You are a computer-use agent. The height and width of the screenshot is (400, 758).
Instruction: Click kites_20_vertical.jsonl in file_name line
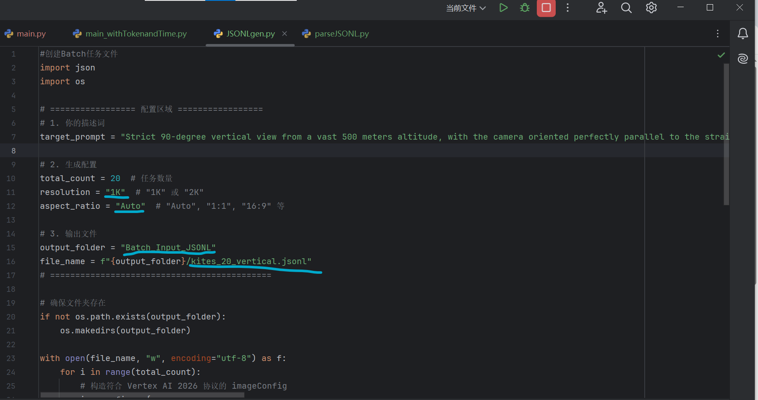pos(249,261)
